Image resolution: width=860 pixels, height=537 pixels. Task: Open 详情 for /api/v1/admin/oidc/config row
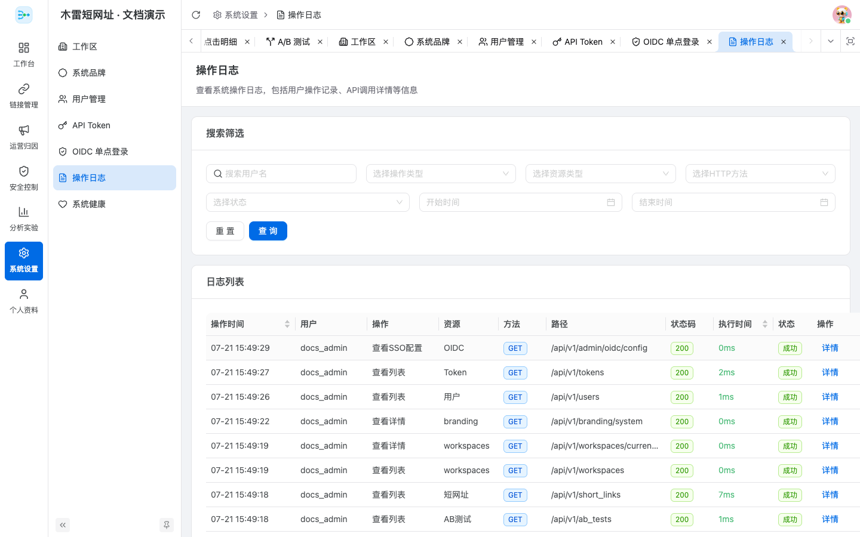pos(830,348)
